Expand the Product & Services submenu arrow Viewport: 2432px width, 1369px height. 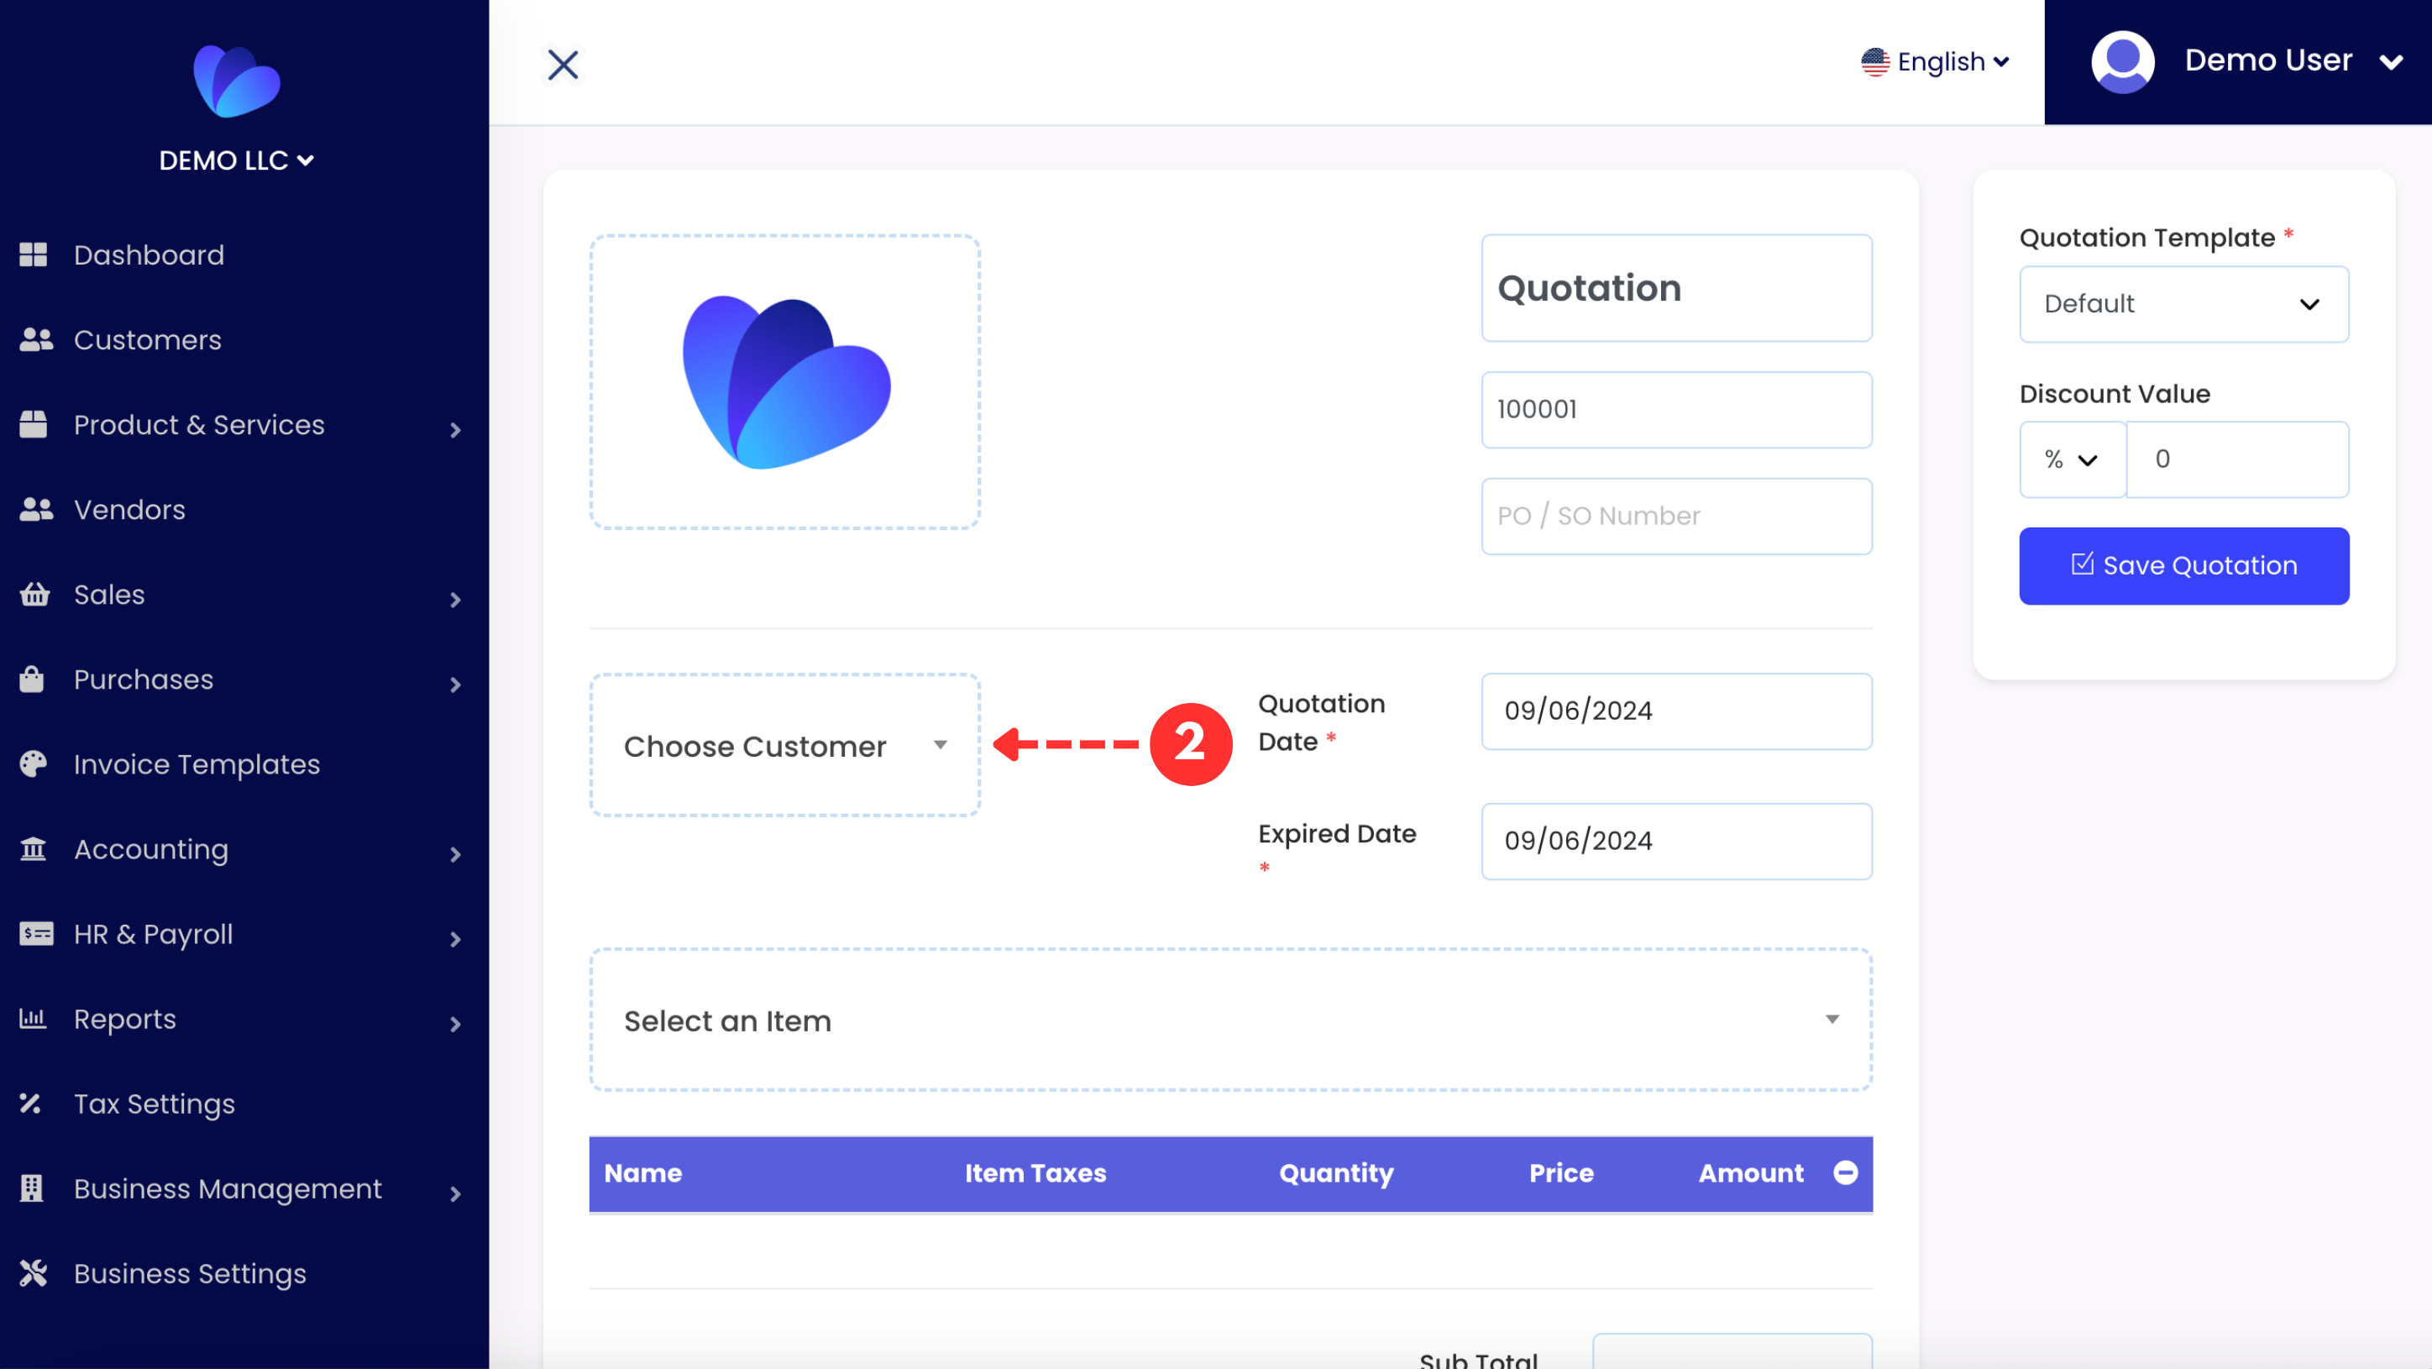(x=456, y=431)
